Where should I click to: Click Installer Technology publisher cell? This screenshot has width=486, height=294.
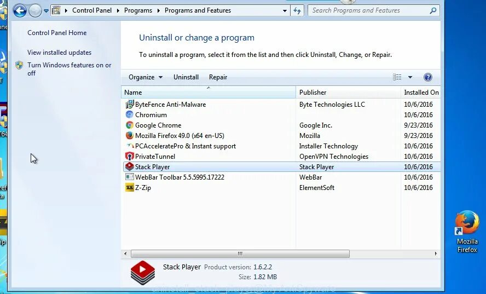[x=328, y=146]
